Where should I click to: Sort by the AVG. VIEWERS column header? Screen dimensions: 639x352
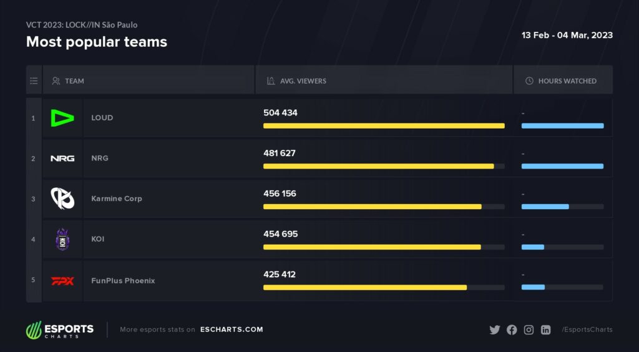[x=303, y=81]
